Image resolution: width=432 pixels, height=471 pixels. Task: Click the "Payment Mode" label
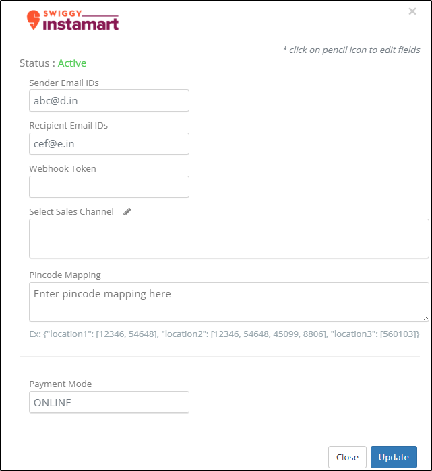(61, 384)
